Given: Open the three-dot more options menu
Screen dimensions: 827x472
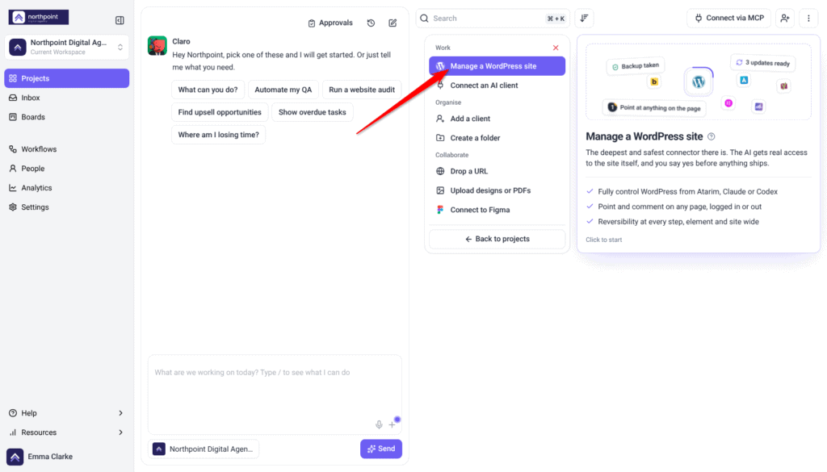Looking at the screenshot, I should [808, 18].
